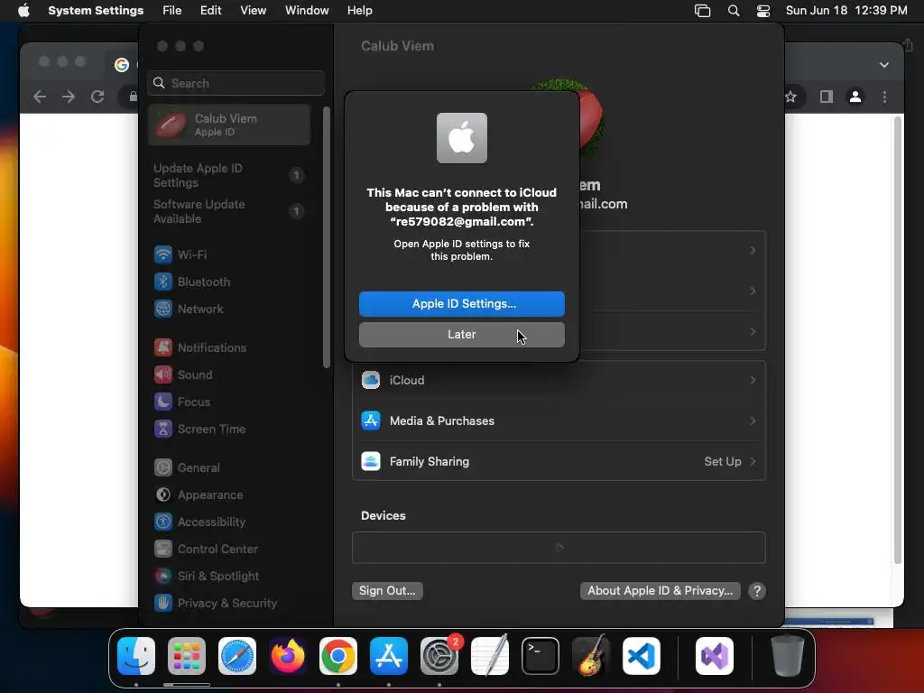This screenshot has height=693, width=924.
Task: Open General settings in sidebar
Action: pyautogui.click(x=187, y=468)
